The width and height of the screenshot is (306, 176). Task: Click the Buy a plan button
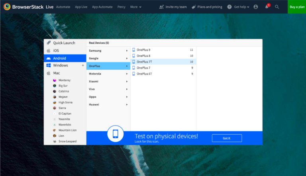click(x=297, y=7)
